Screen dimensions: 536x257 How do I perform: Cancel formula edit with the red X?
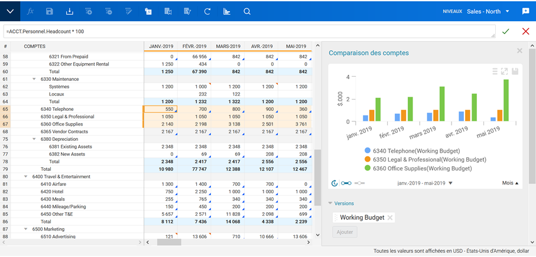525,31
